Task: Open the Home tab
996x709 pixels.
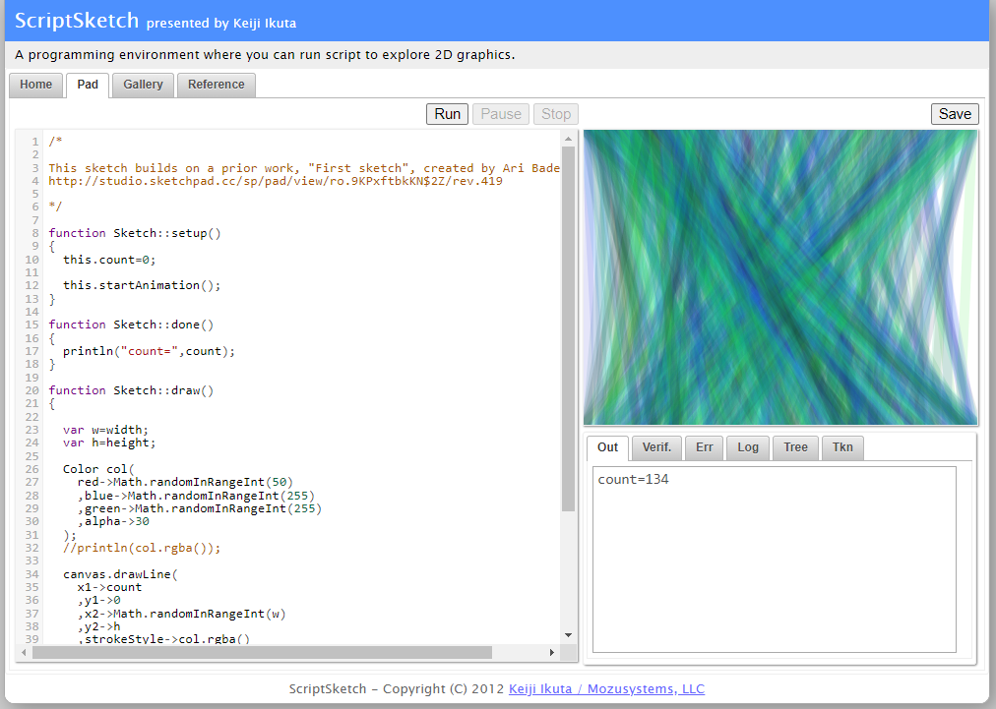Action: point(36,85)
